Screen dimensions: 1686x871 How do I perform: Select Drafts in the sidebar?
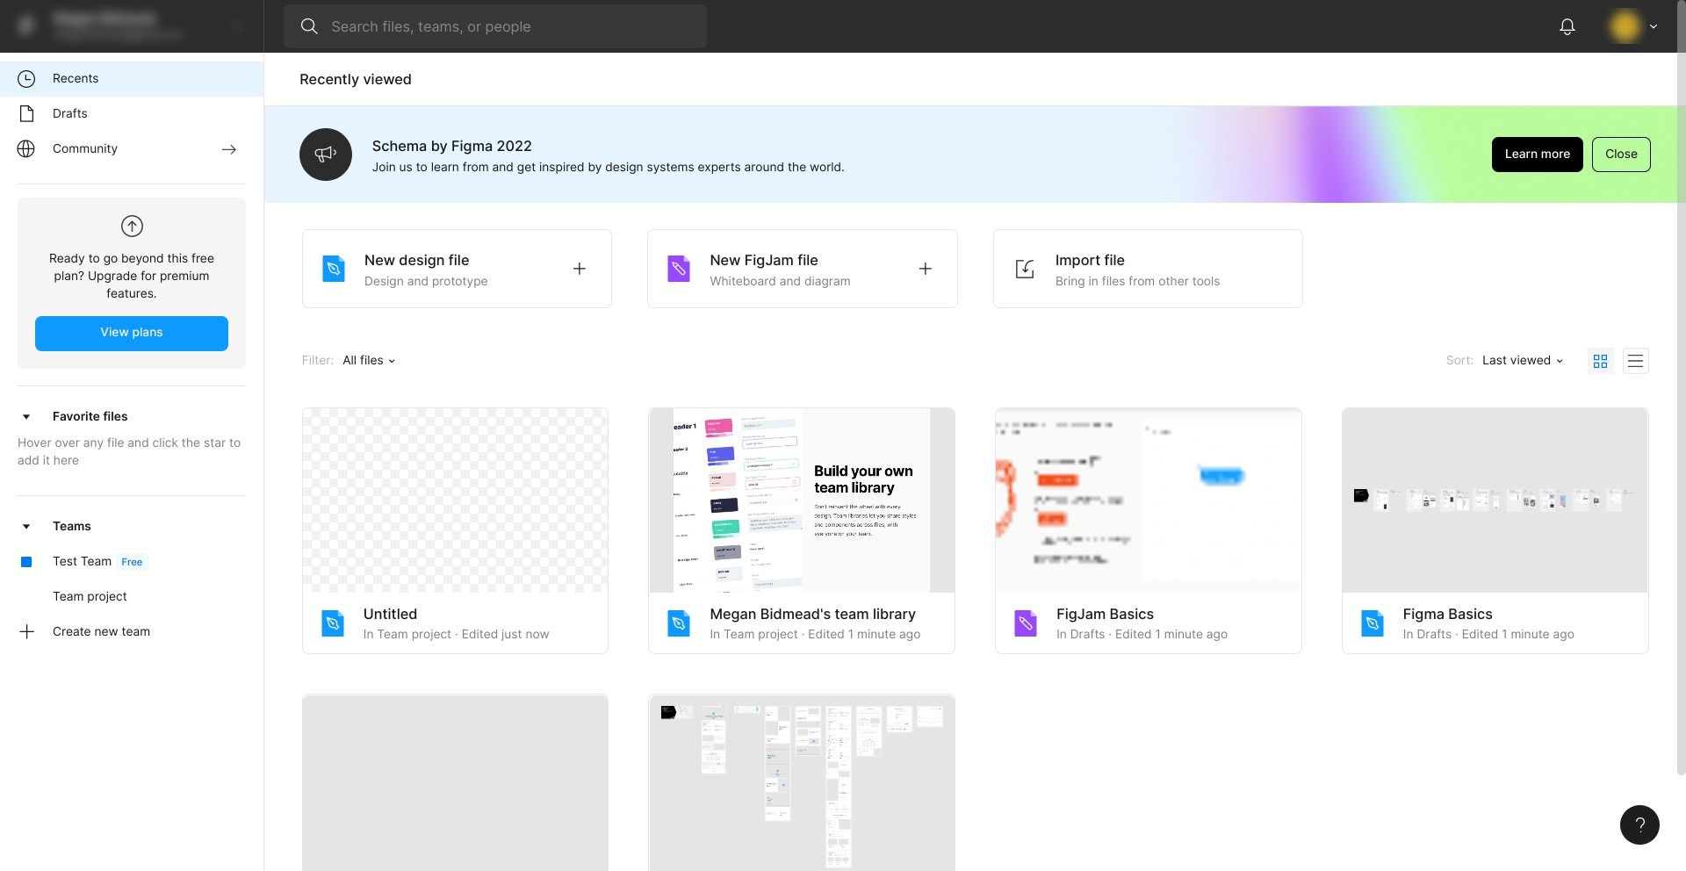pyautogui.click(x=132, y=113)
